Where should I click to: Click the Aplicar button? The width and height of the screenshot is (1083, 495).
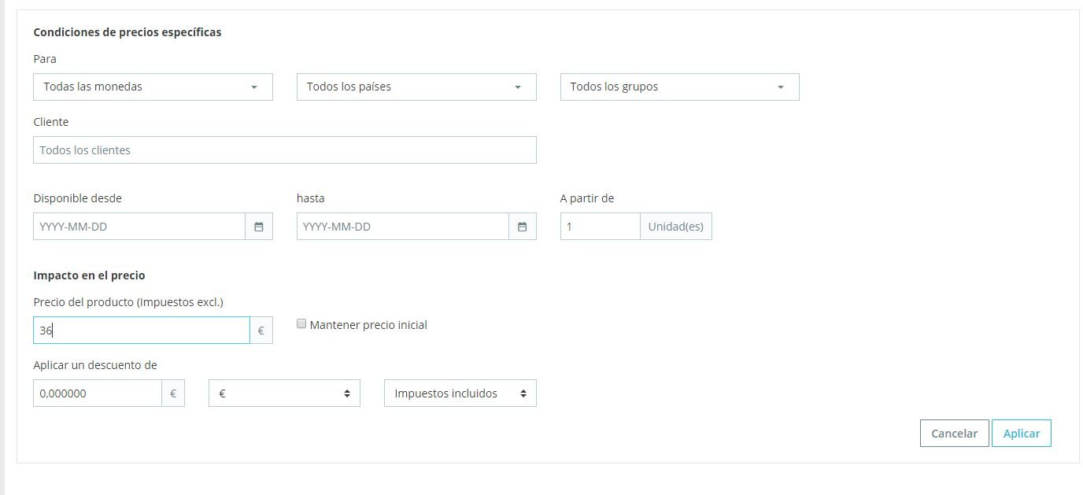coord(1021,434)
